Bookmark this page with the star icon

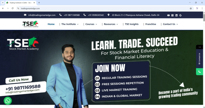point(191,8)
